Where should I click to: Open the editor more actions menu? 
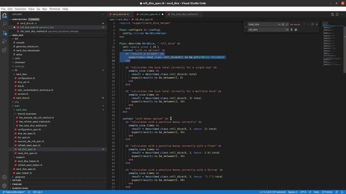pyautogui.click(x=342, y=15)
